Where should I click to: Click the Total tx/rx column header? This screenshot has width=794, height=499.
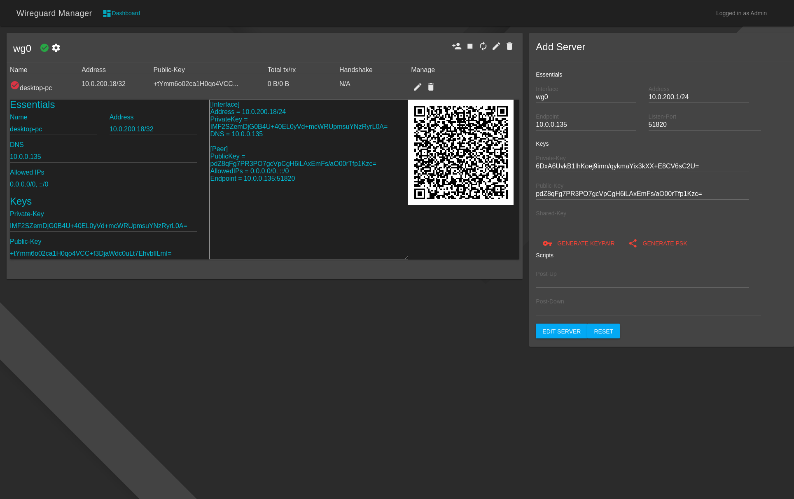click(282, 70)
